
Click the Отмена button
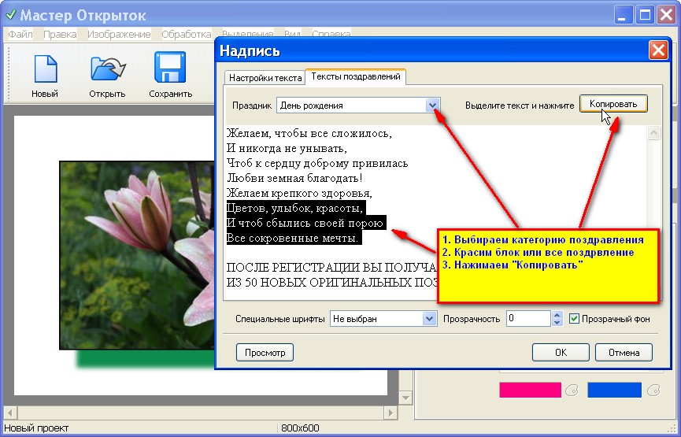click(624, 352)
